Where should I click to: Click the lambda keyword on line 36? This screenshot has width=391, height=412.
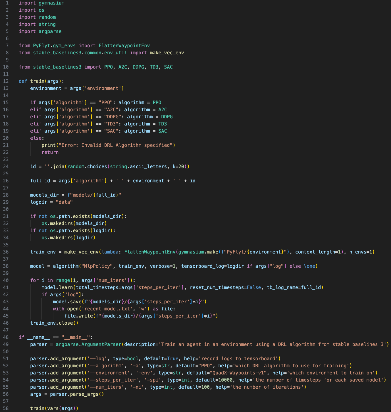coord(110,252)
